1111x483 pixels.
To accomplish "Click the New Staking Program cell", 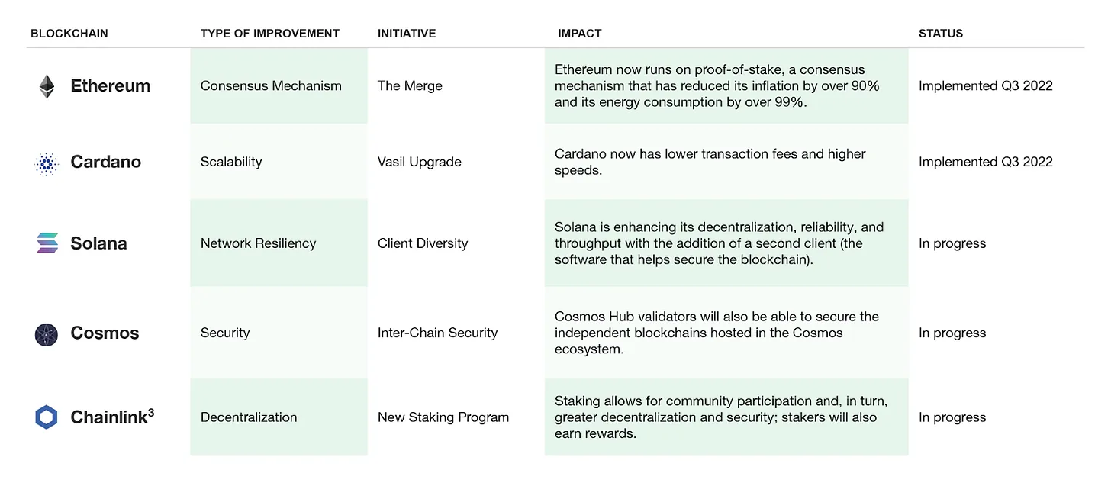I will click(x=443, y=417).
